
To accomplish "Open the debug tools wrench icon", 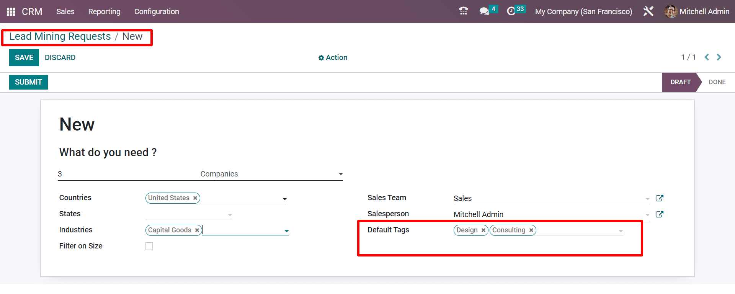I will click(x=648, y=11).
